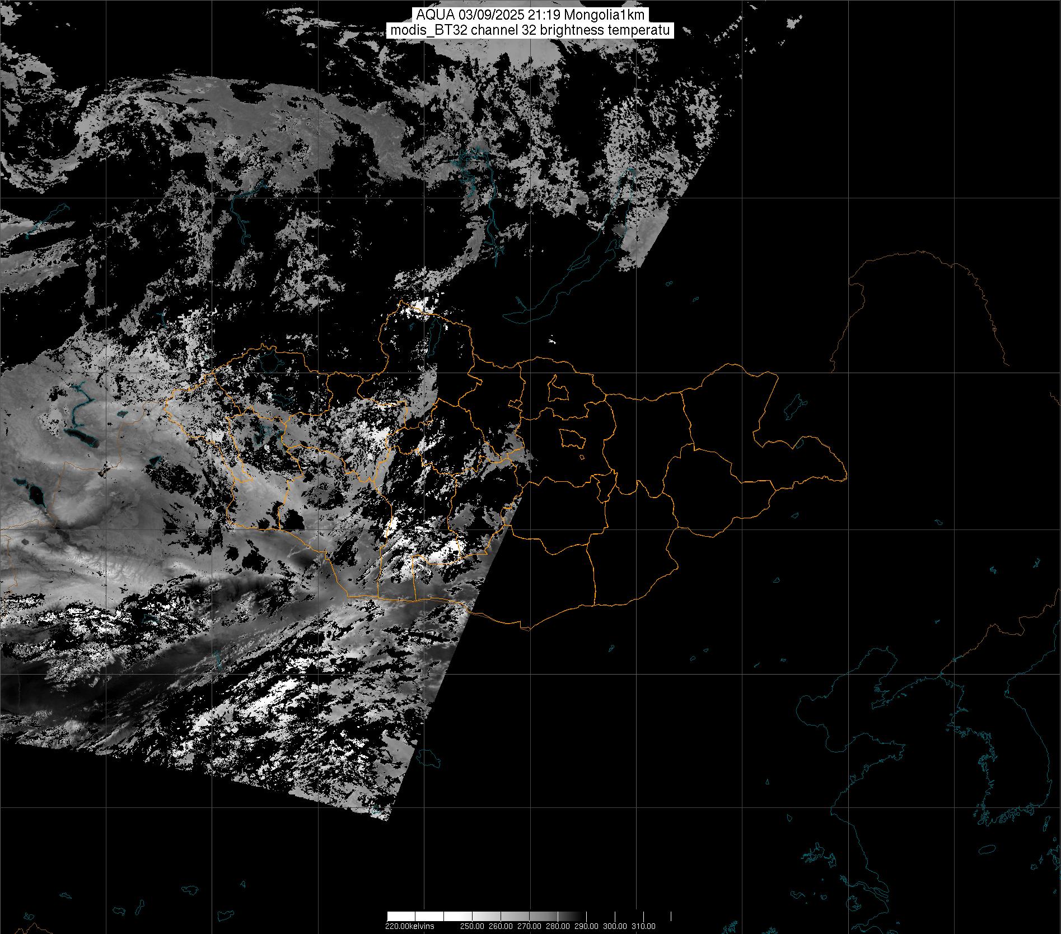Click the '220.00kelvins' colorbar label
Viewport: 1061px width, 934px height.
point(409,926)
